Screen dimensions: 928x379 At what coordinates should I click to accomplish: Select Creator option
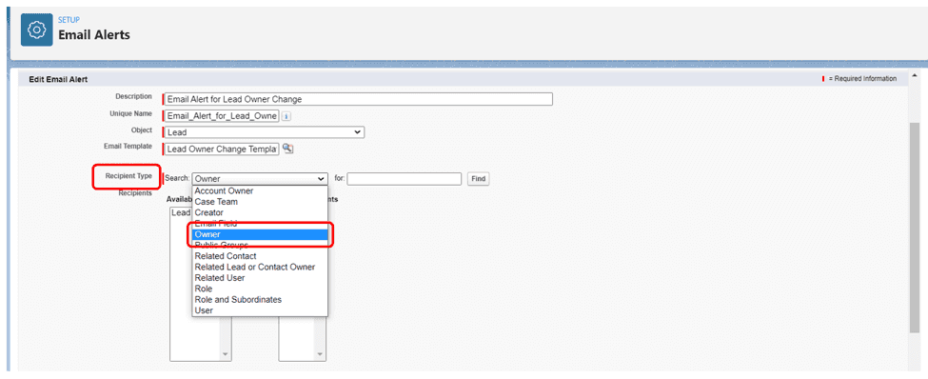[x=260, y=212]
